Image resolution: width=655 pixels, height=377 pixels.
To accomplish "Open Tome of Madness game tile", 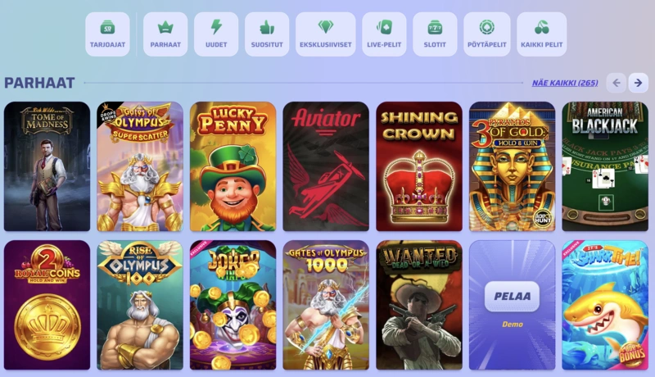I will pos(47,166).
